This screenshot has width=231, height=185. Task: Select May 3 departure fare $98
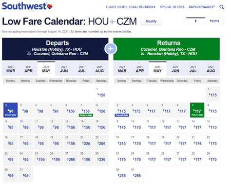[25, 110]
